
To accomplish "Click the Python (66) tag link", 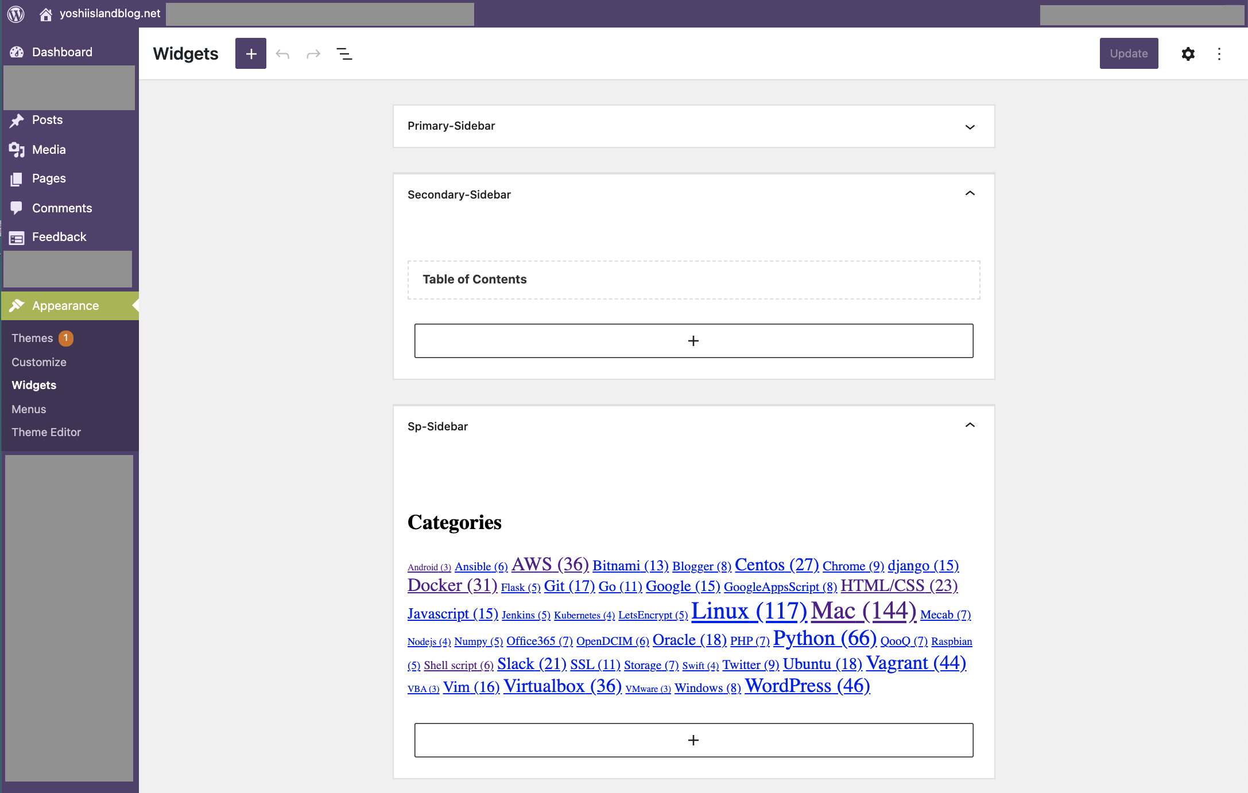I will (825, 638).
